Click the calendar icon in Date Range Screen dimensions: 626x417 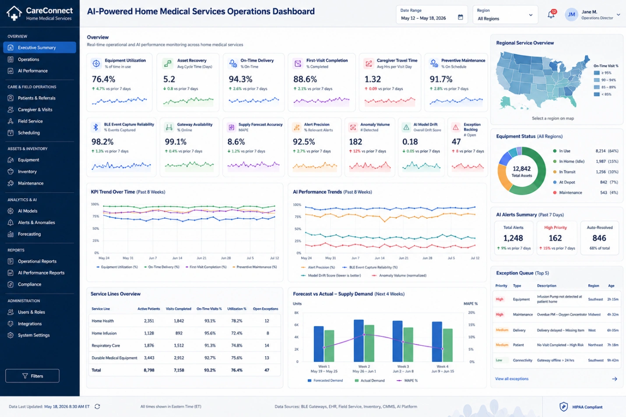pos(460,18)
